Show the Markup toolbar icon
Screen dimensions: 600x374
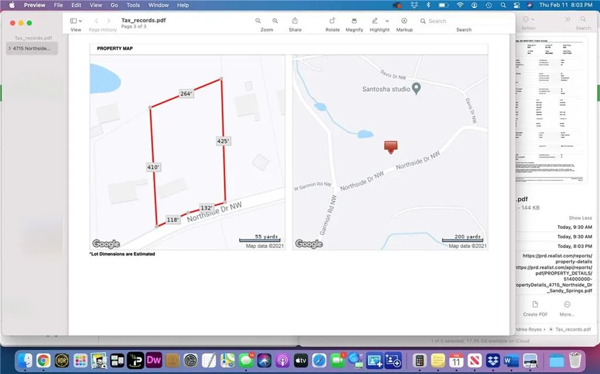(404, 20)
